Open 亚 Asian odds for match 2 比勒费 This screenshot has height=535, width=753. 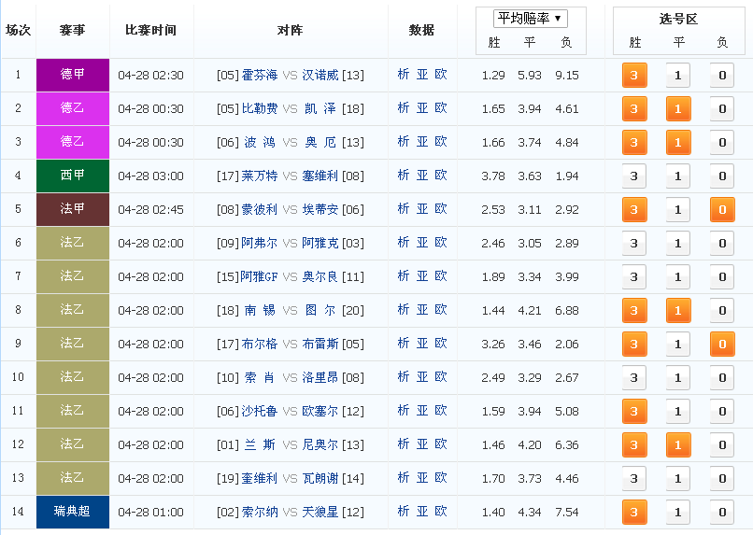click(x=422, y=108)
